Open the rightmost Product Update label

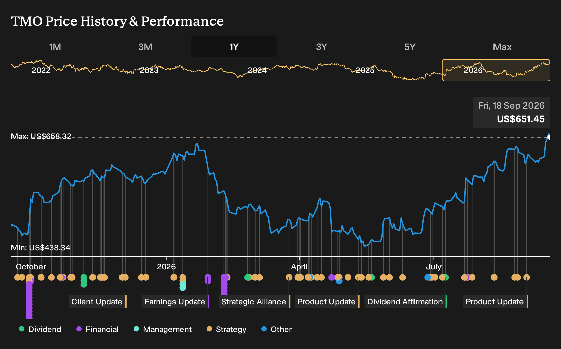[x=495, y=302]
